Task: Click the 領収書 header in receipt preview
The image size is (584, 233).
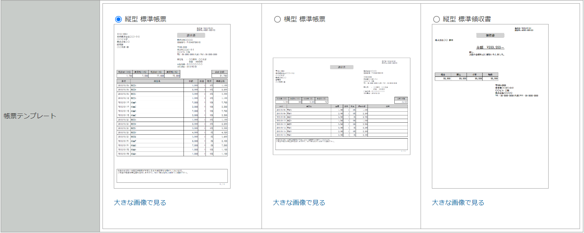Action: tap(490, 36)
